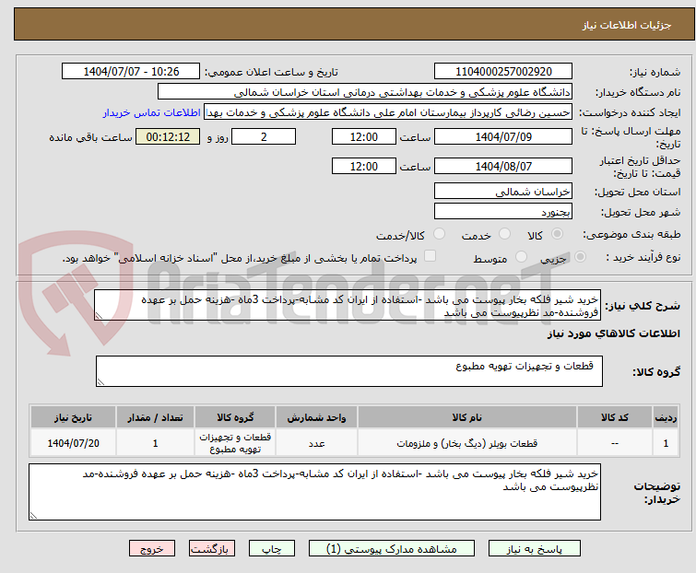Click the 'شماره نیاز' number field
The height and width of the screenshot is (573, 696).
pos(502,72)
